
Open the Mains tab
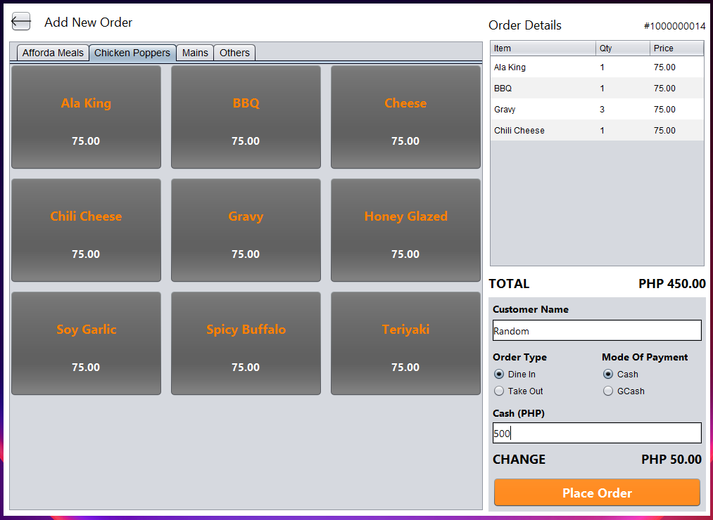[195, 53]
